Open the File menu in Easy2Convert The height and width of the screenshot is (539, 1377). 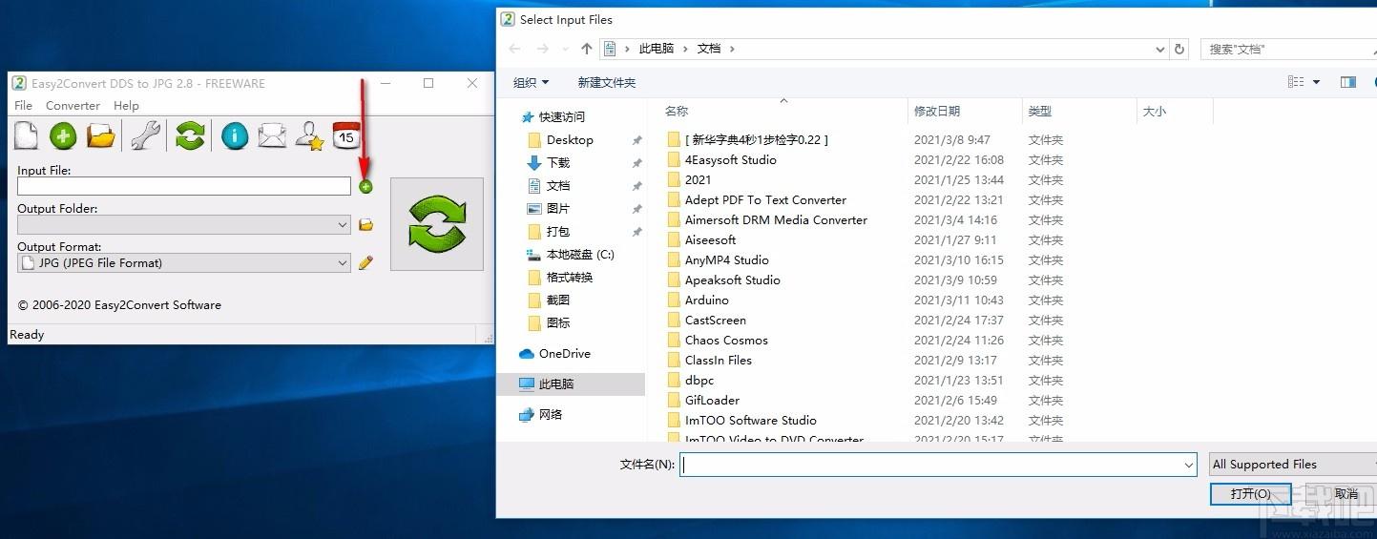pos(24,106)
